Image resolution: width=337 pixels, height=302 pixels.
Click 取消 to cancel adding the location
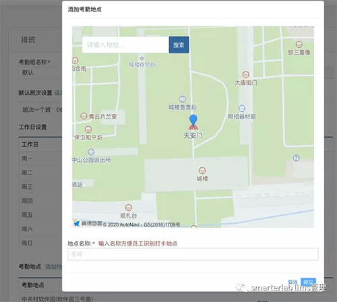(x=293, y=282)
